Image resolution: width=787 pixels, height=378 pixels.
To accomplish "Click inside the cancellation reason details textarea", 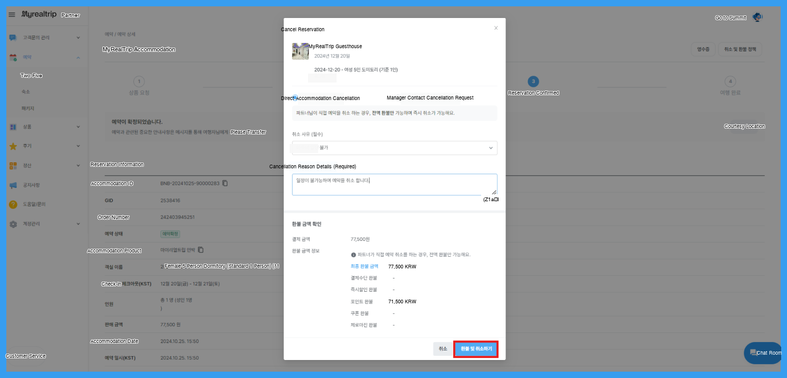I will (x=394, y=184).
